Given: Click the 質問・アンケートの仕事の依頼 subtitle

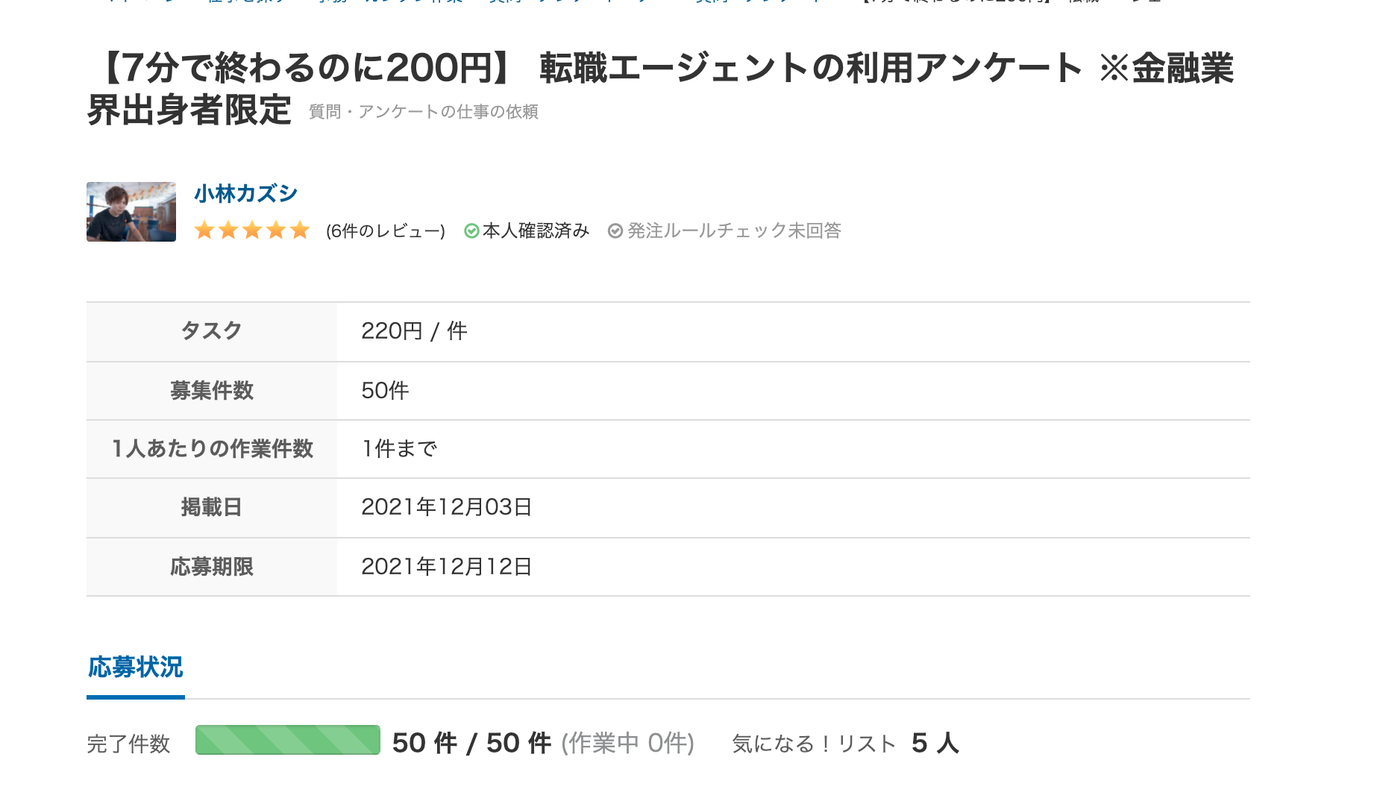Looking at the screenshot, I should pyautogui.click(x=424, y=112).
